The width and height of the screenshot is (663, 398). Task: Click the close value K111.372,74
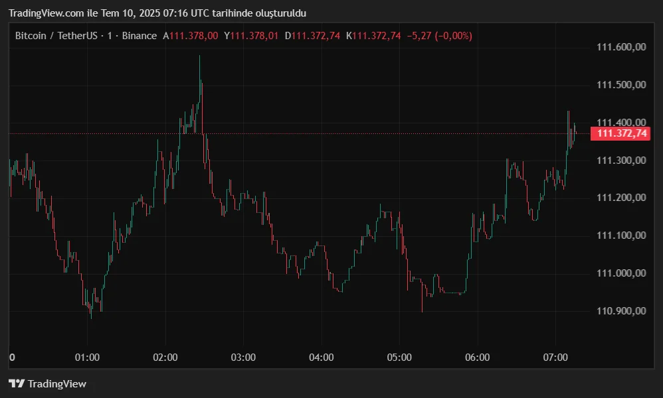point(373,36)
